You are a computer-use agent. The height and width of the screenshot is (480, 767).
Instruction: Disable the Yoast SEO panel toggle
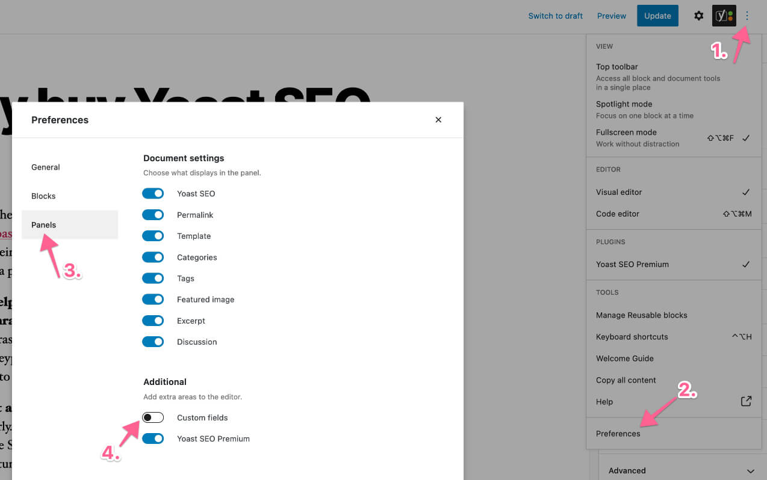[x=153, y=194]
